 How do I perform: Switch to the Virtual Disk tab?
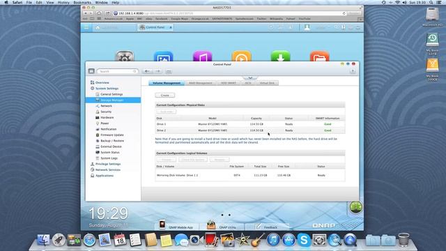(x=267, y=83)
